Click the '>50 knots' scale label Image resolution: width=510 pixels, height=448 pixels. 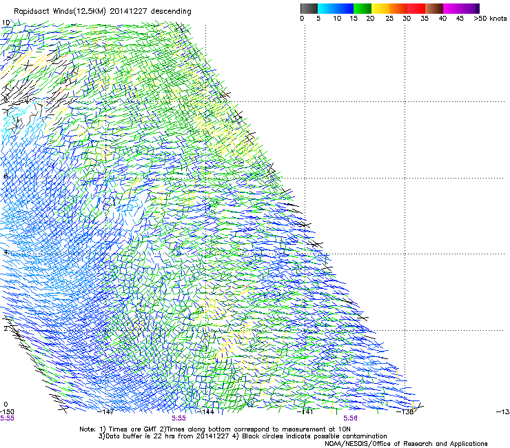[490, 19]
